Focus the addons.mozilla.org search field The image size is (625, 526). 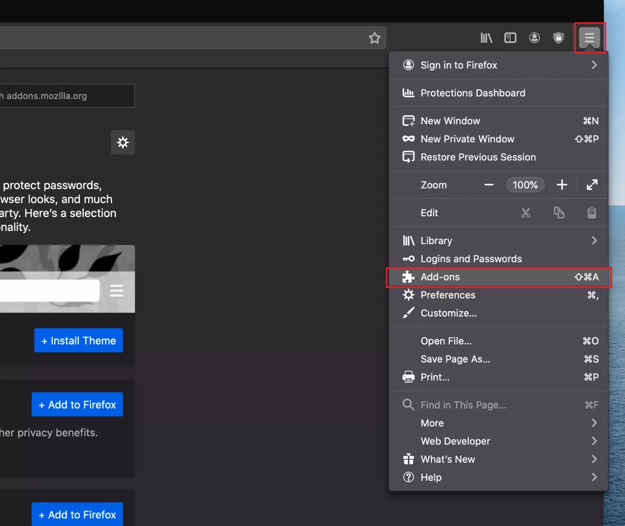67,96
